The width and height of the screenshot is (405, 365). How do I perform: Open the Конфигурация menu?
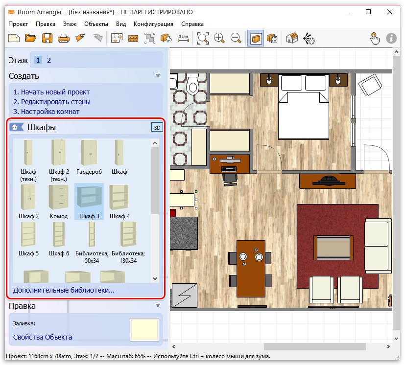point(153,24)
